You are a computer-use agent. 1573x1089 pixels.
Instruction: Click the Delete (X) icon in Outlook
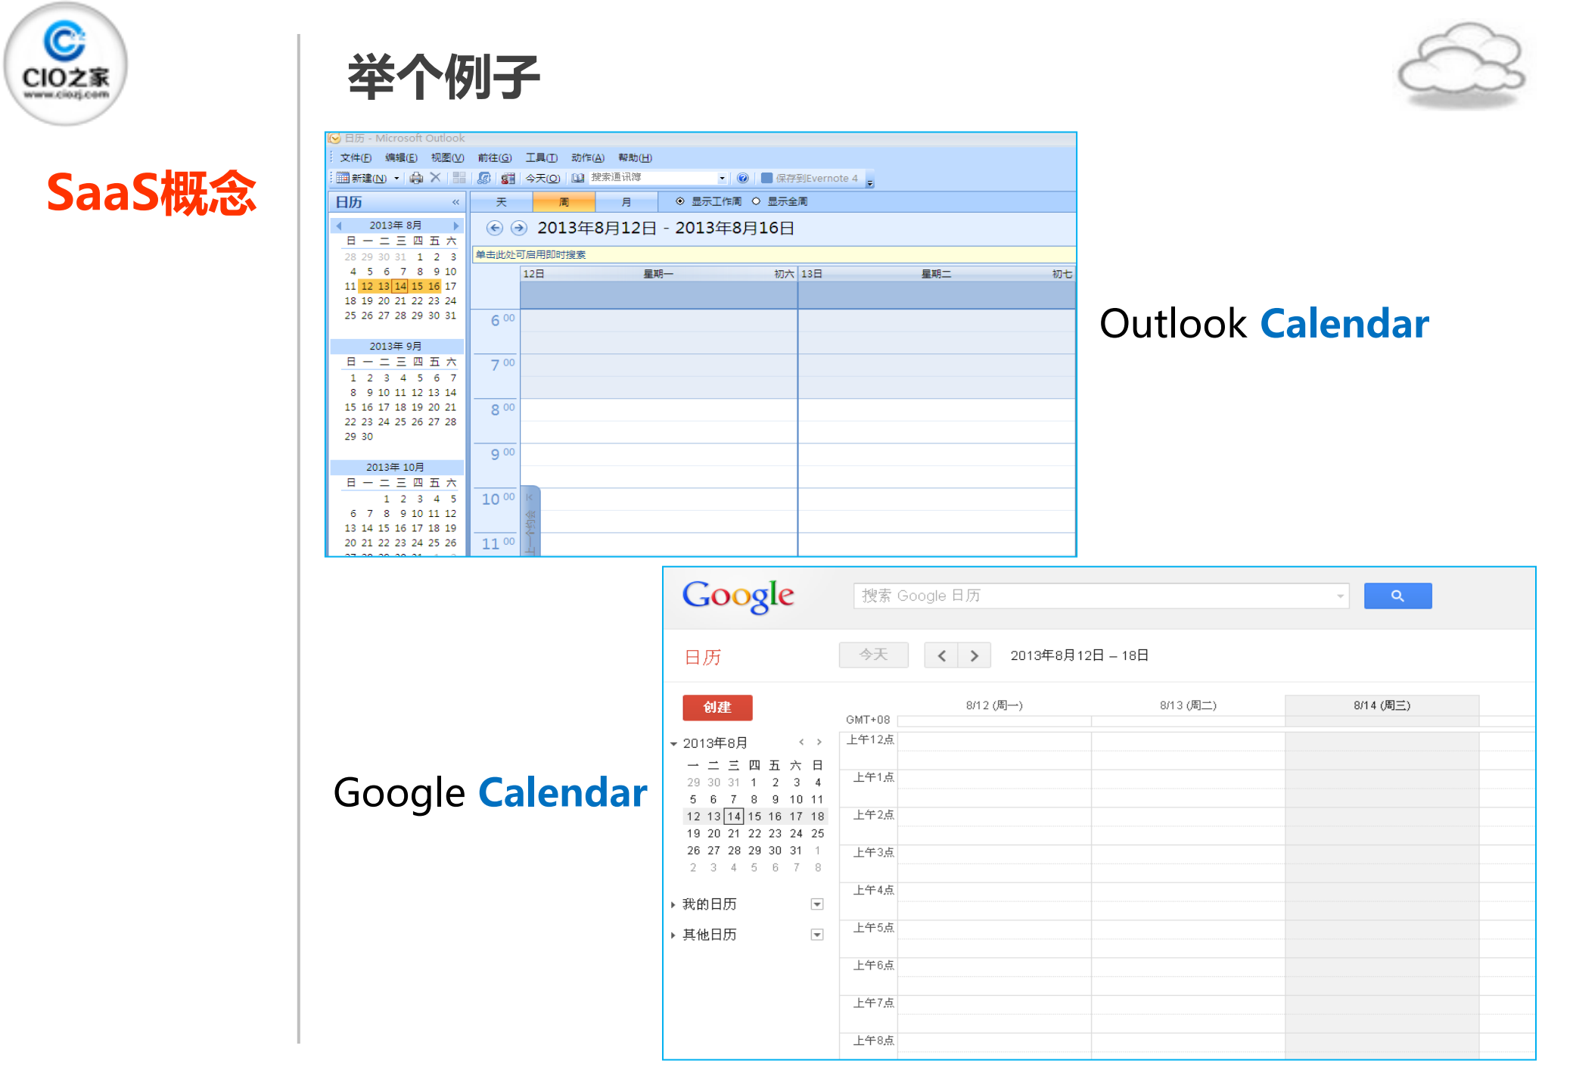(x=435, y=177)
